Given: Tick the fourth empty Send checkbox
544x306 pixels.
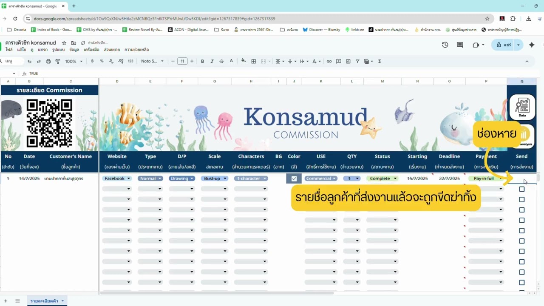Looking at the screenshot, I should click(x=522, y=220).
